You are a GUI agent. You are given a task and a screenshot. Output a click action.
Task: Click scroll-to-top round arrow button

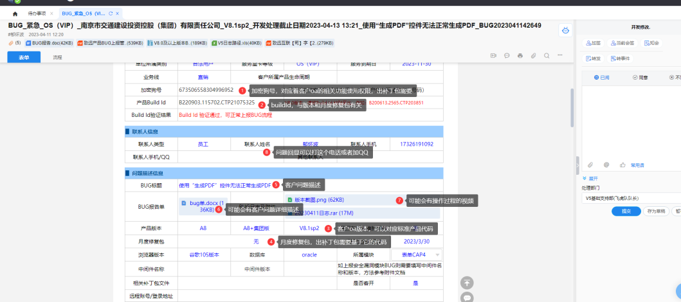click(468, 283)
